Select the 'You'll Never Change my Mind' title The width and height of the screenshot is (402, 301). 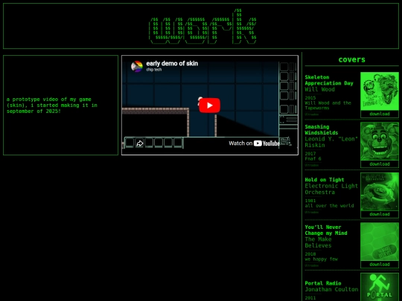326,230
